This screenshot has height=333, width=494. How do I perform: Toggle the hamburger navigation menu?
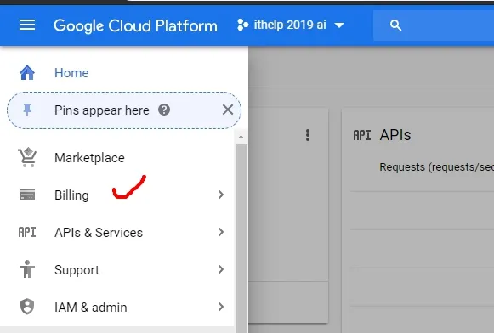[x=27, y=25]
